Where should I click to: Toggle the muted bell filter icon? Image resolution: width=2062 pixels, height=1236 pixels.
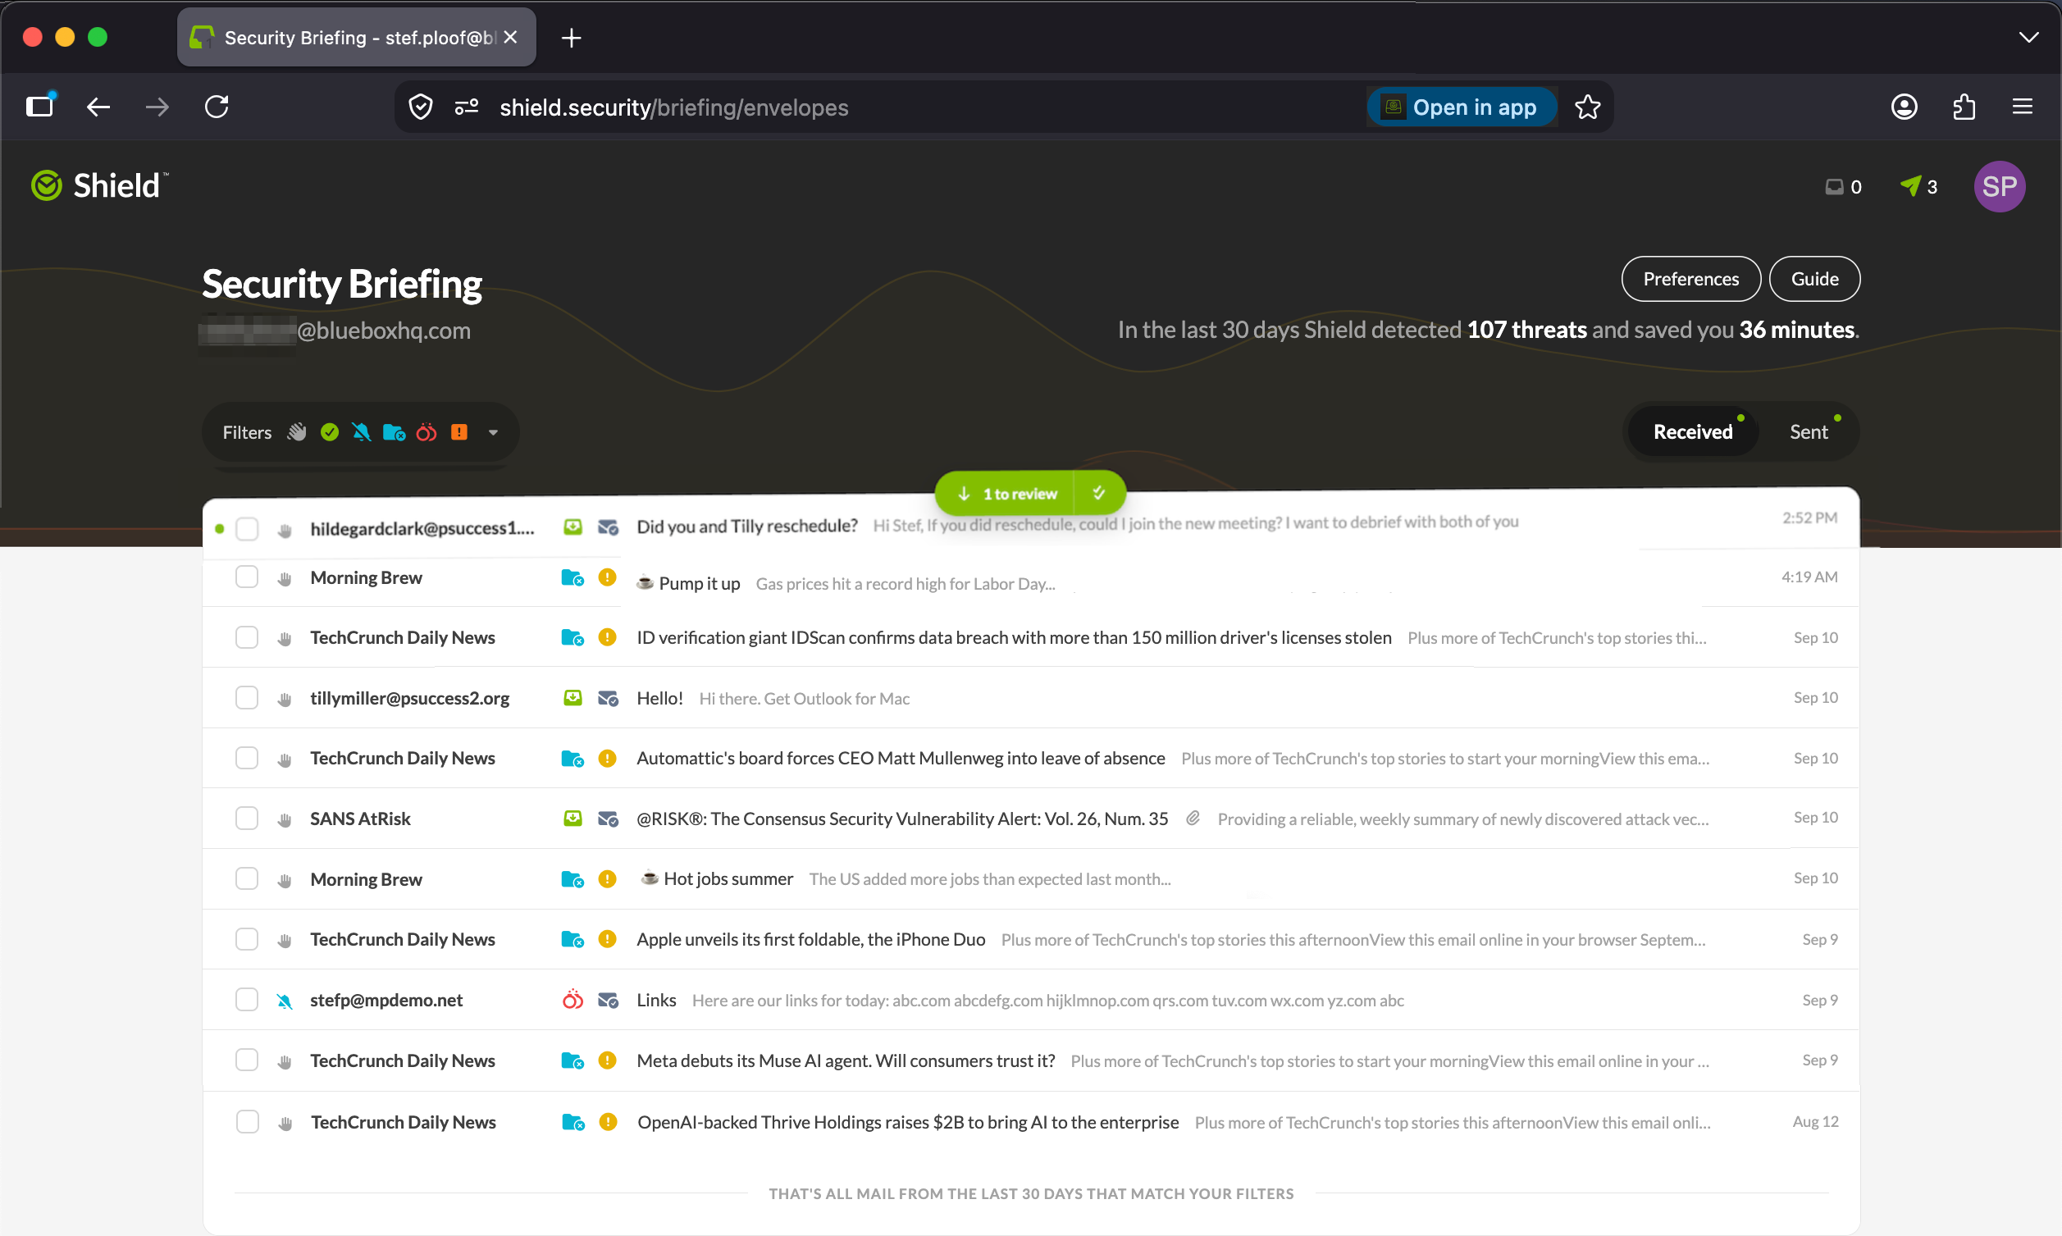point(362,432)
